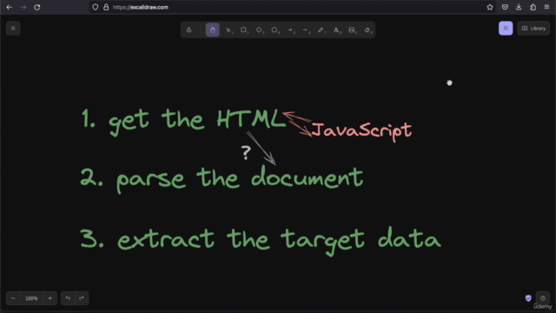The width and height of the screenshot is (556, 313).
Task: Open the browser Extensions menu
Action: tap(533, 7)
